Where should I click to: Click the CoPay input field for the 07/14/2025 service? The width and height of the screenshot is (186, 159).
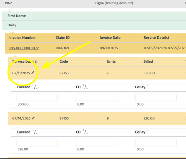156,142
